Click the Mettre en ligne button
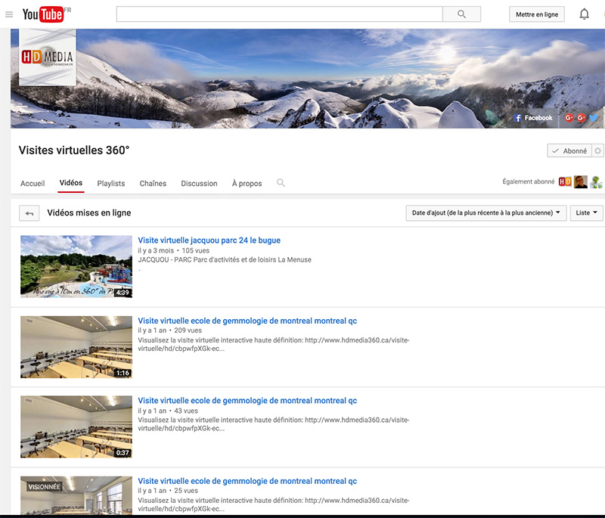The image size is (605, 518). 536,14
